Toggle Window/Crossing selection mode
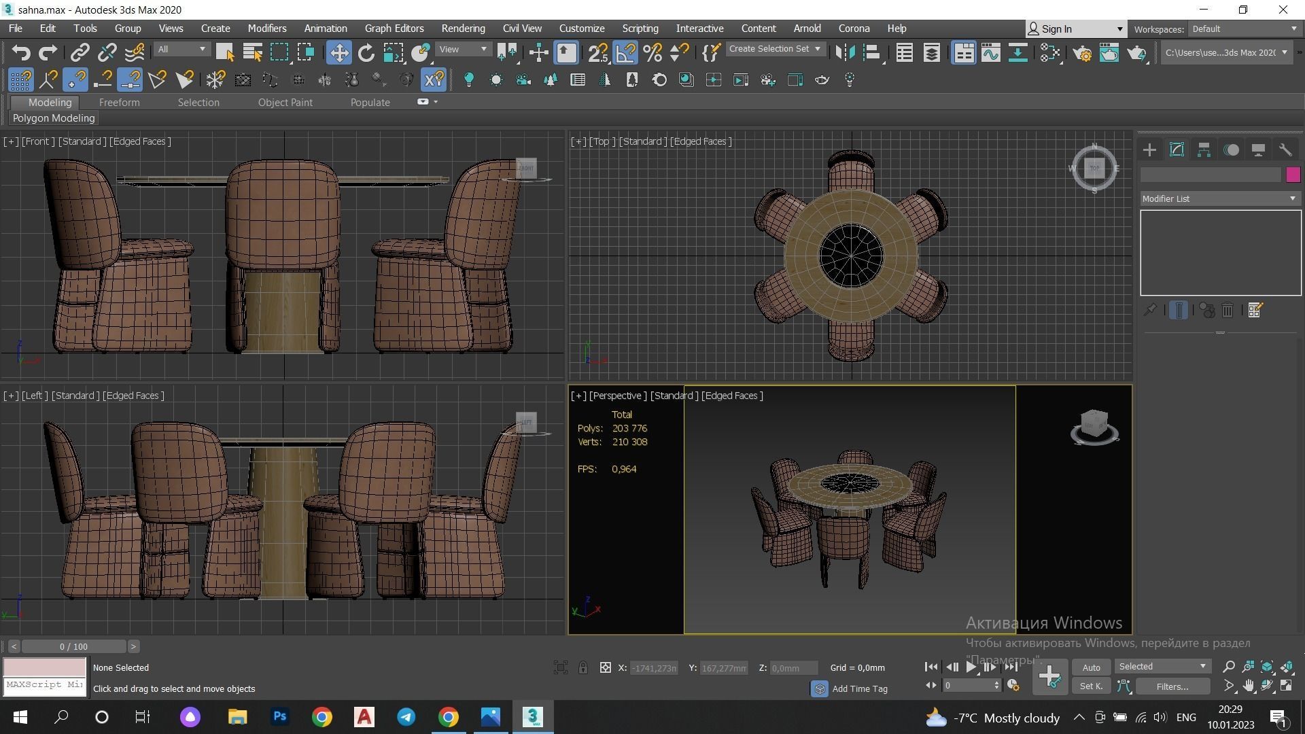 coord(306,52)
